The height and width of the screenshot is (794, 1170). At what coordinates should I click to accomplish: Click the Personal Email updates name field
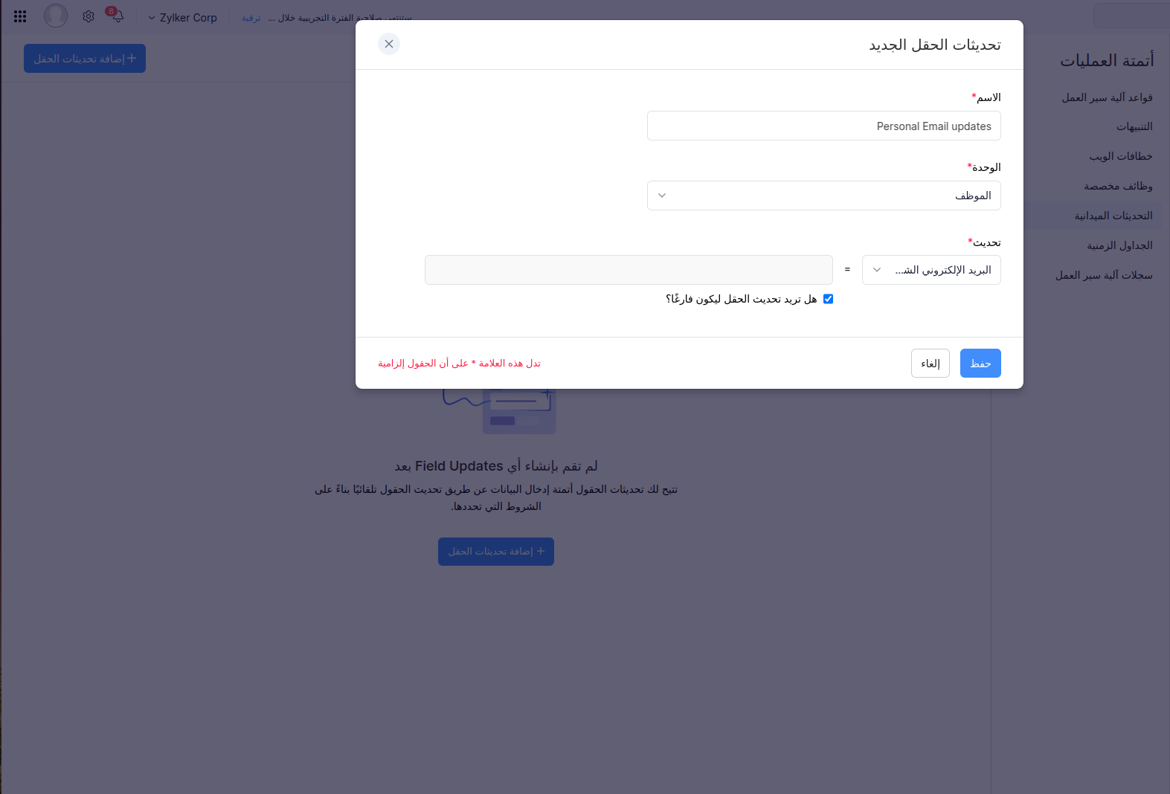point(823,126)
